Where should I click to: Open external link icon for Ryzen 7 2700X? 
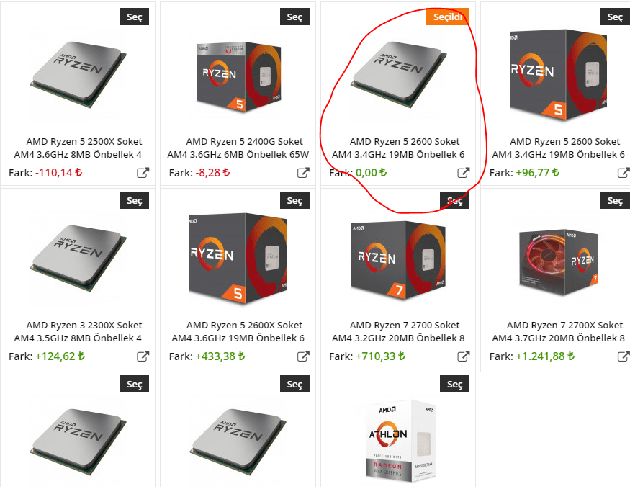pos(624,356)
